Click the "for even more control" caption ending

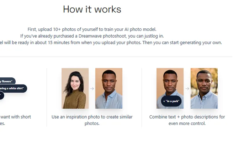(x=187, y=124)
